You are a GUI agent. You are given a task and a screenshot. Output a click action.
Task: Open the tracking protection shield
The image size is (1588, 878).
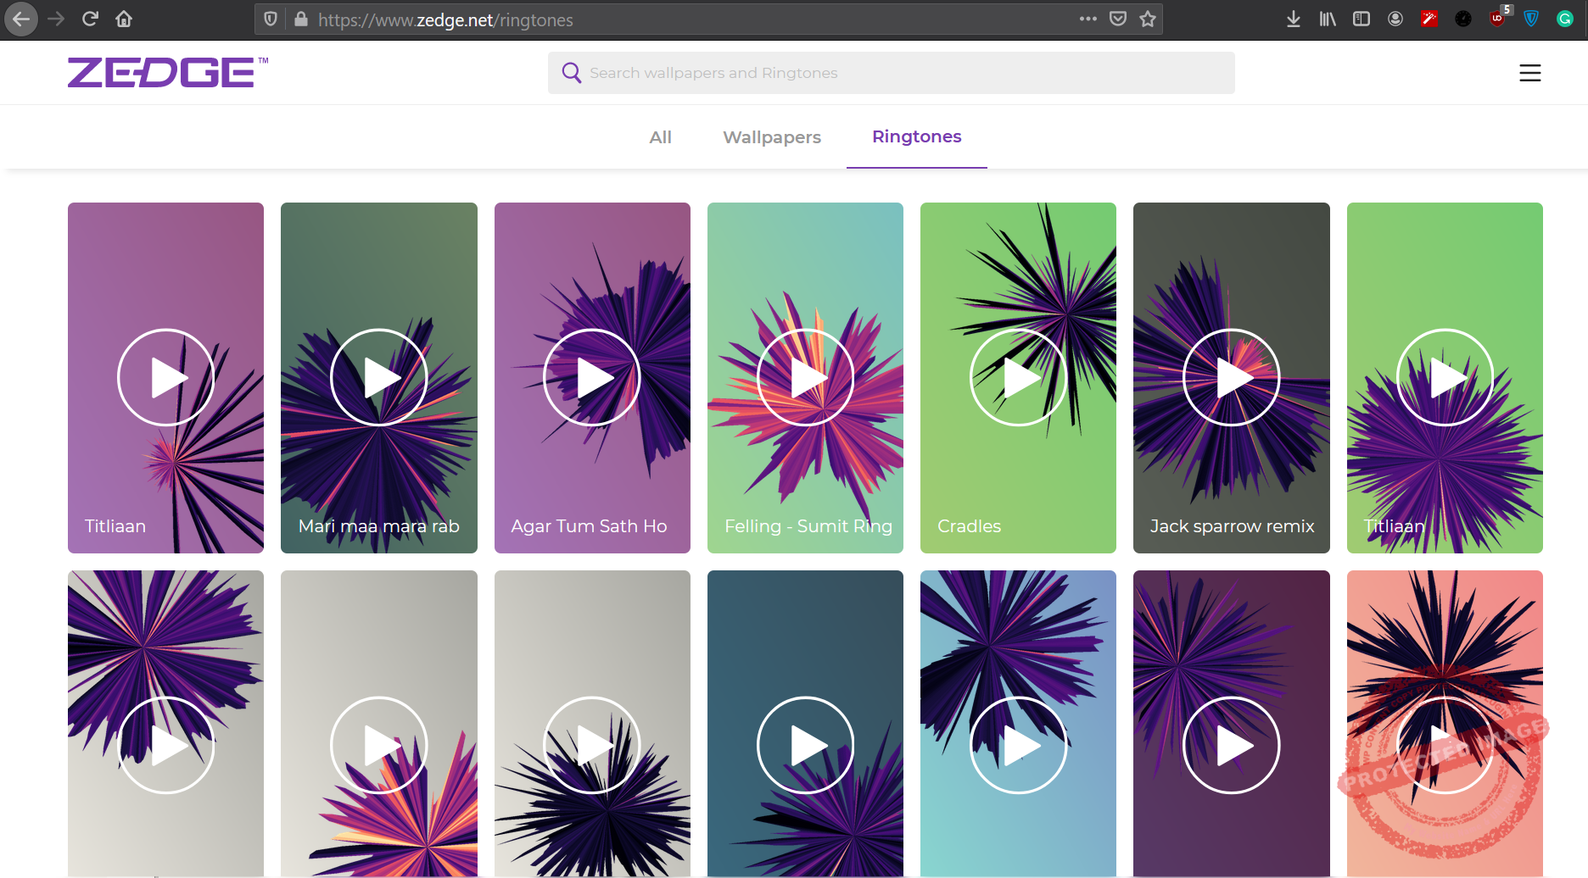tap(269, 19)
